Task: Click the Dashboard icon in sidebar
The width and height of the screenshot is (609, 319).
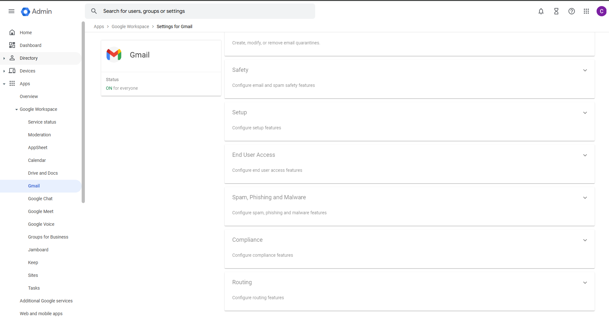Action: click(12, 45)
